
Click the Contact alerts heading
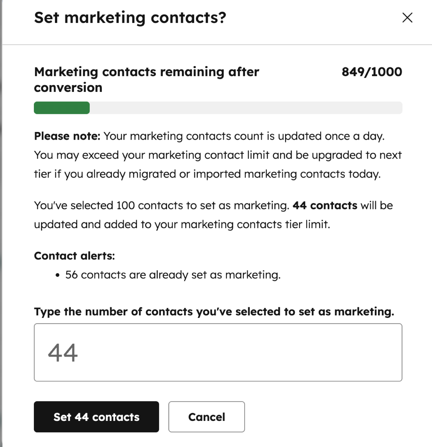click(x=74, y=255)
